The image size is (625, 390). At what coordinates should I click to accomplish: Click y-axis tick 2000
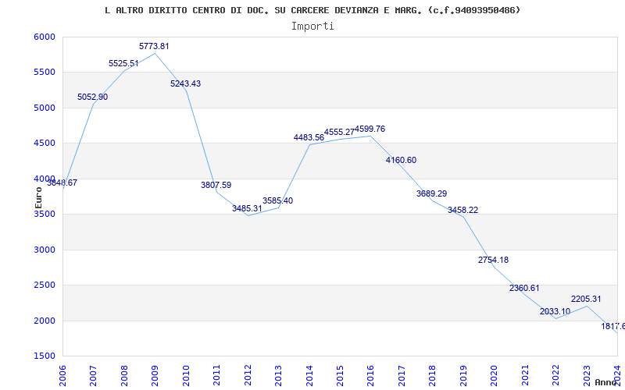[x=44, y=321]
